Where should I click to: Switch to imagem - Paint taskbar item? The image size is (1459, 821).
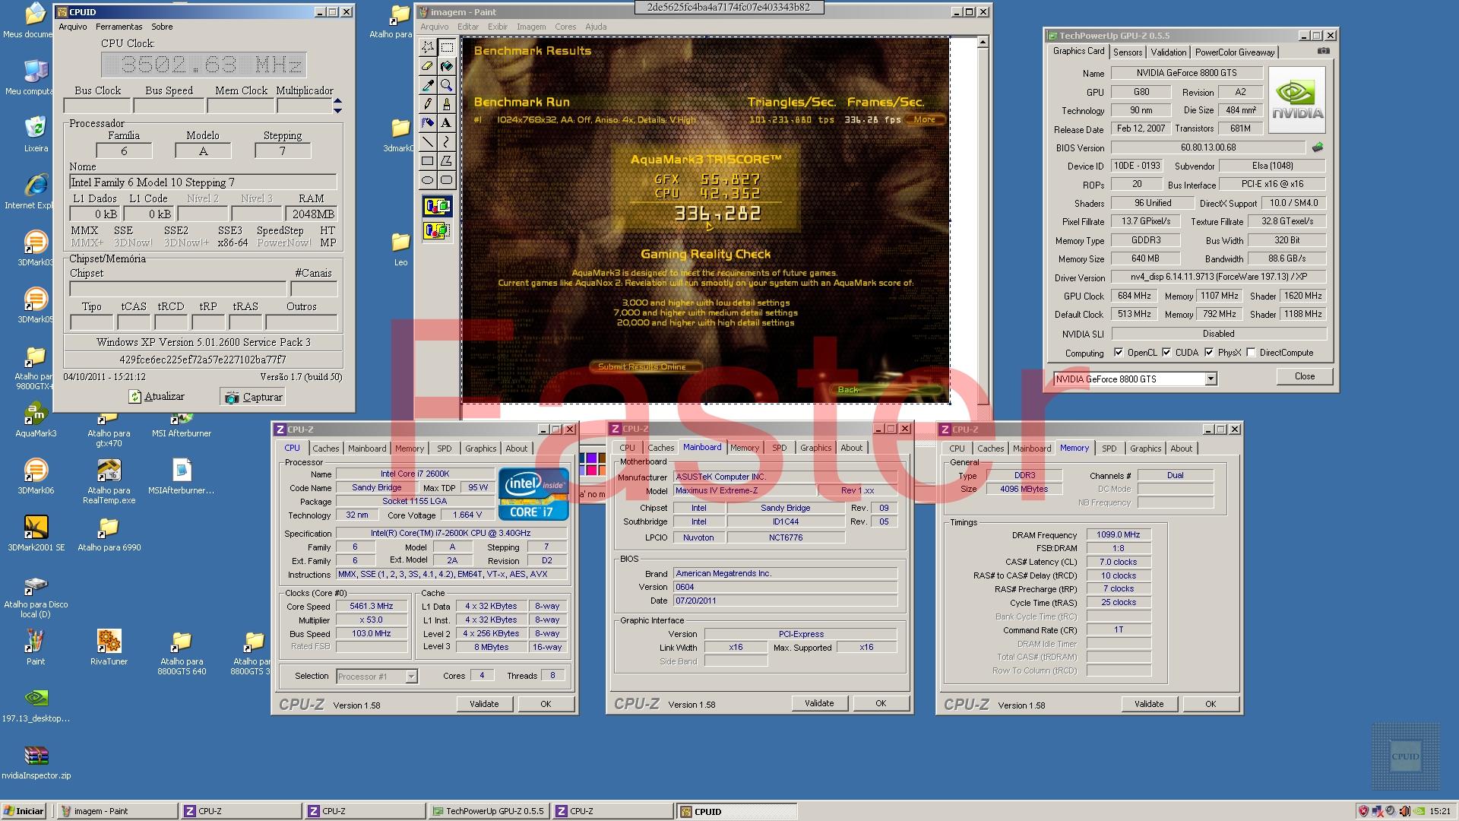point(118,811)
